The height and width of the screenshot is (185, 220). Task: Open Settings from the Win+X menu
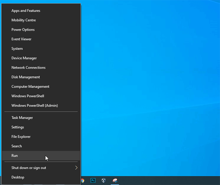point(18,127)
